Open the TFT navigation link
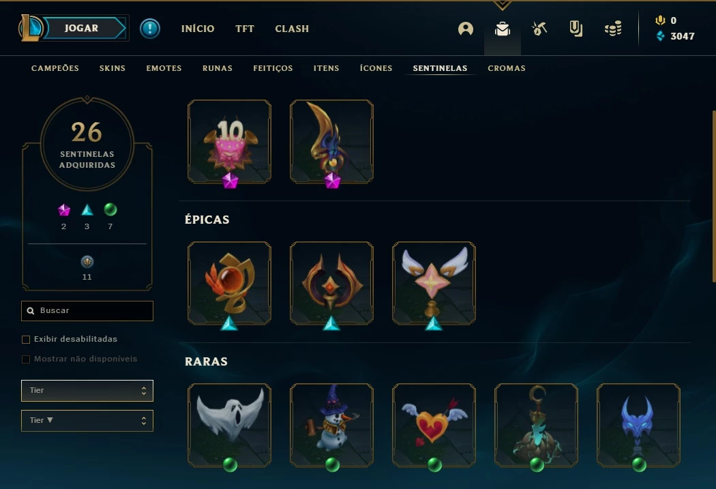The height and width of the screenshot is (489, 716). pyautogui.click(x=245, y=29)
